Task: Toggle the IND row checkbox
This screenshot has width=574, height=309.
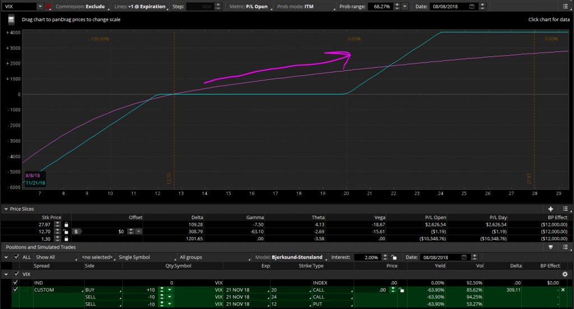Action: [15, 283]
